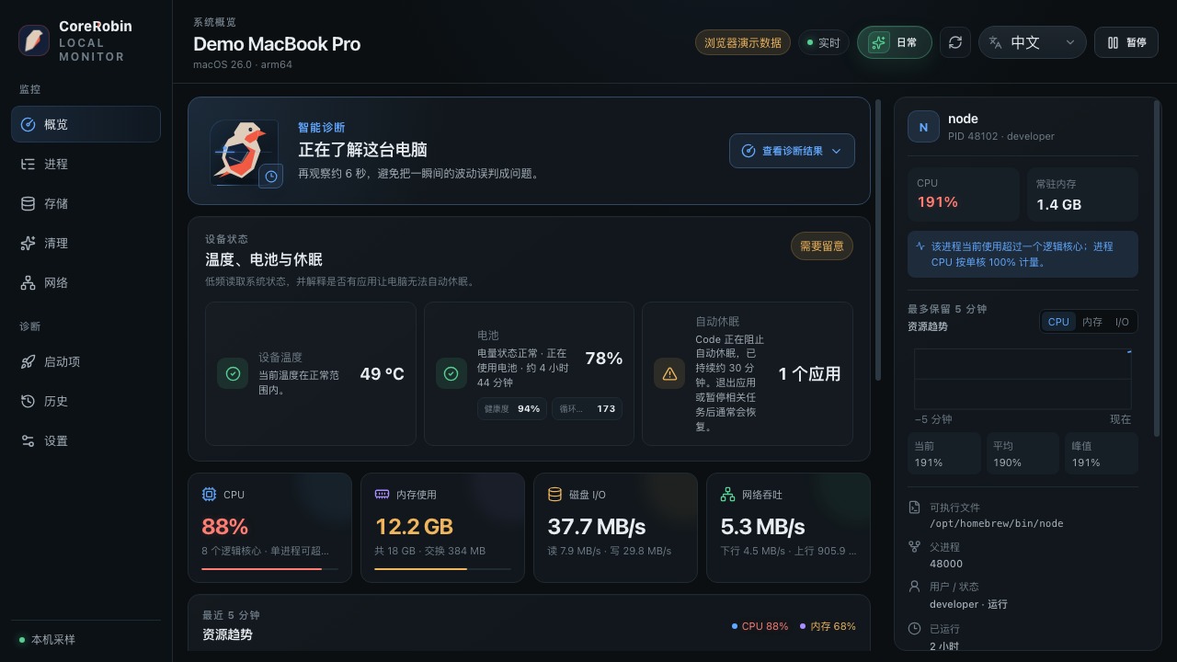Select the 内存 tab in 资源趋势
The height and width of the screenshot is (662, 1177).
point(1091,322)
